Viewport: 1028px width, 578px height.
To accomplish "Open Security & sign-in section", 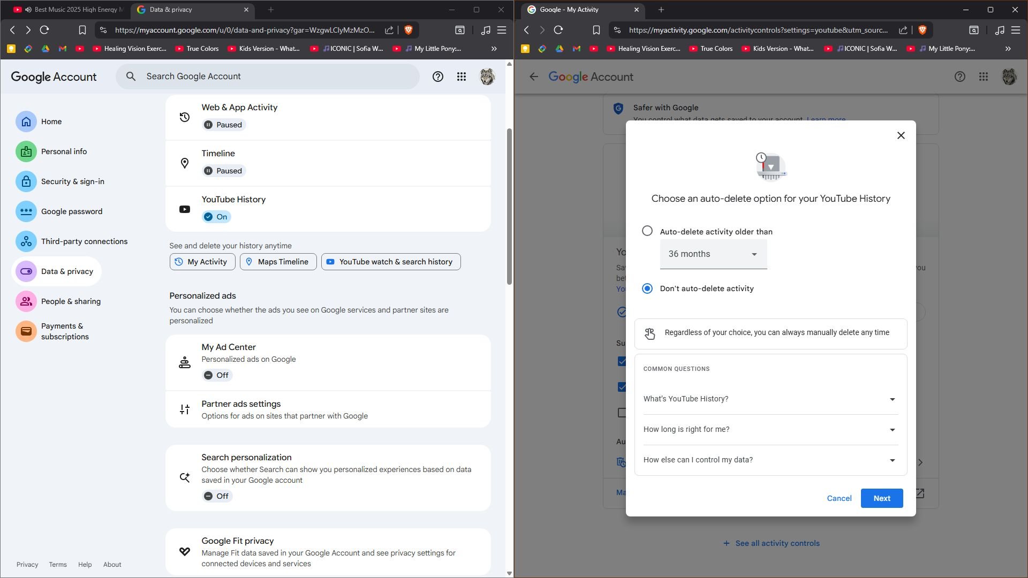I will (x=61, y=182).
